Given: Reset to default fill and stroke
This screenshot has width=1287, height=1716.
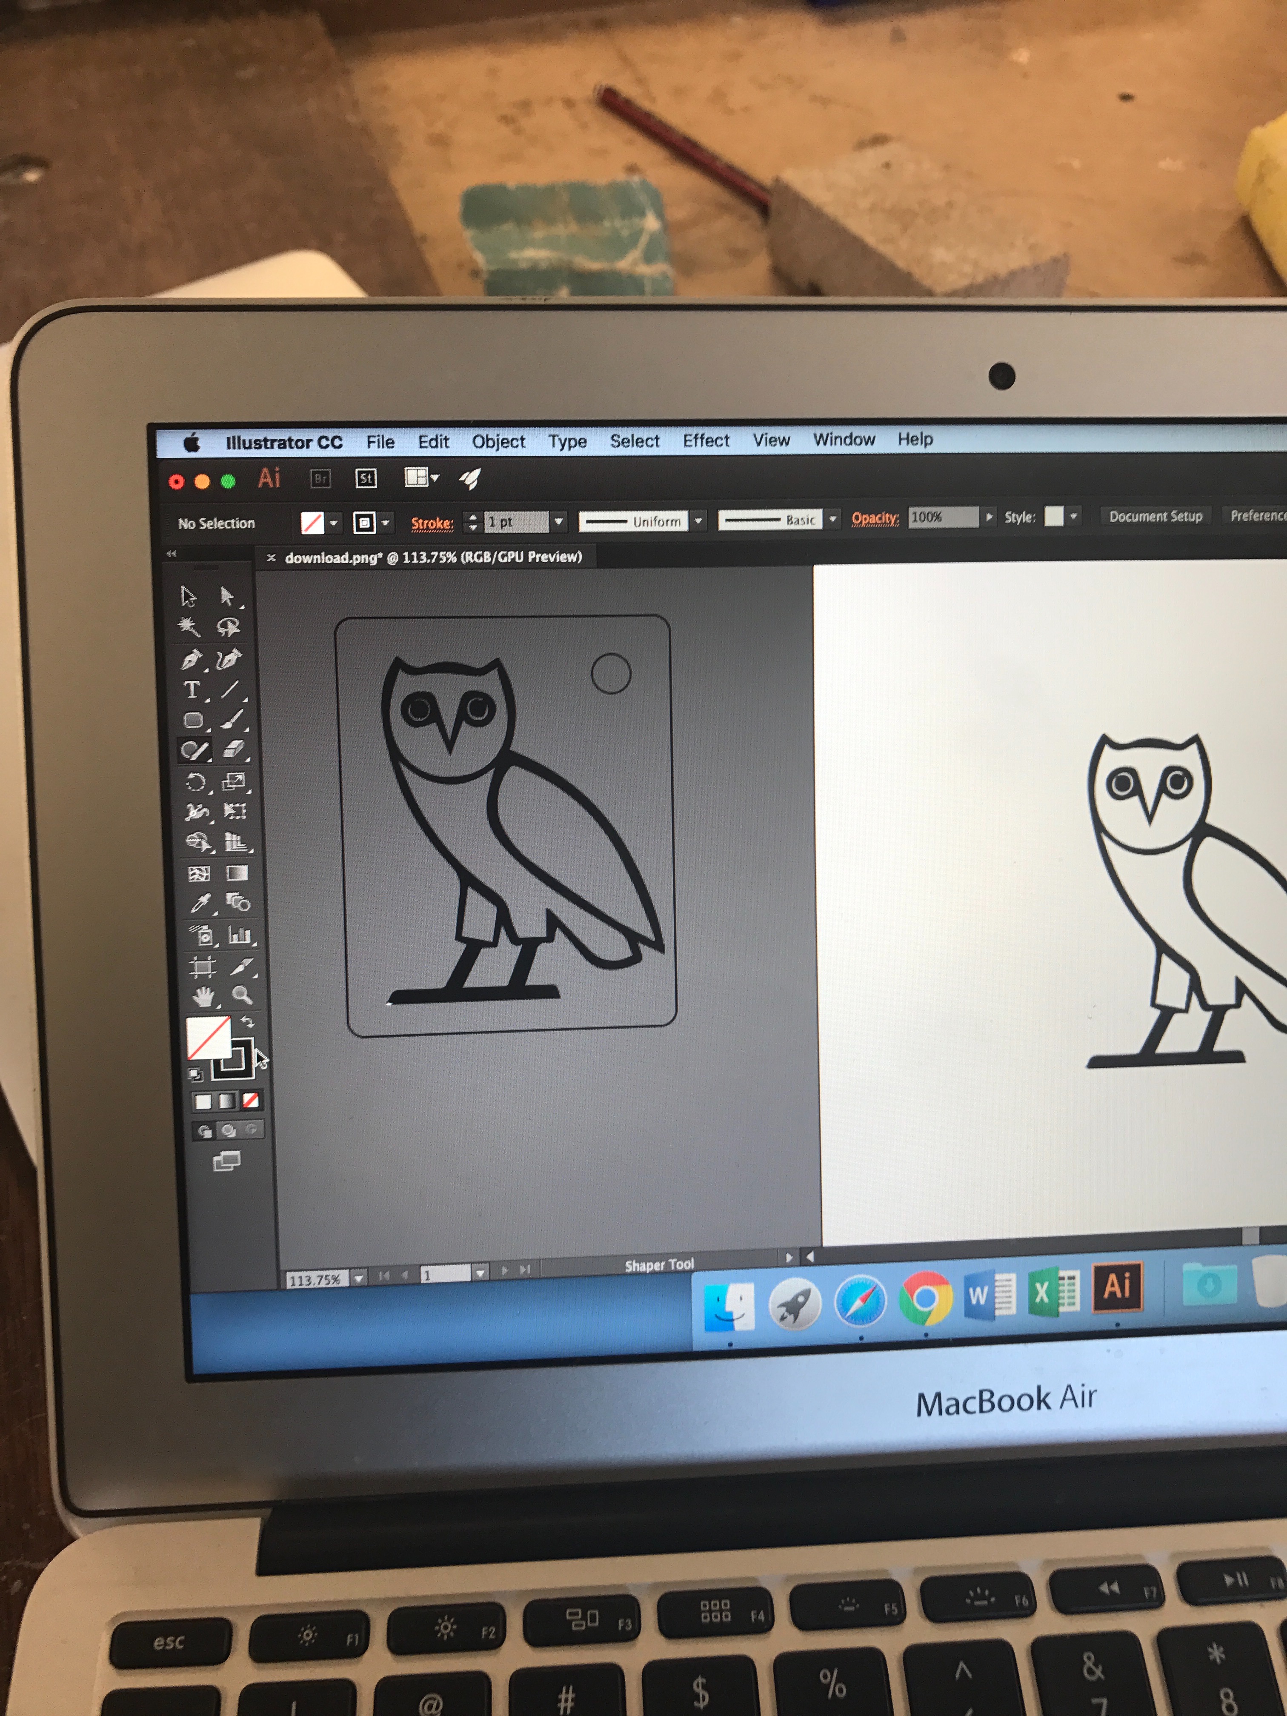Looking at the screenshot, I should pos(195,1075).
